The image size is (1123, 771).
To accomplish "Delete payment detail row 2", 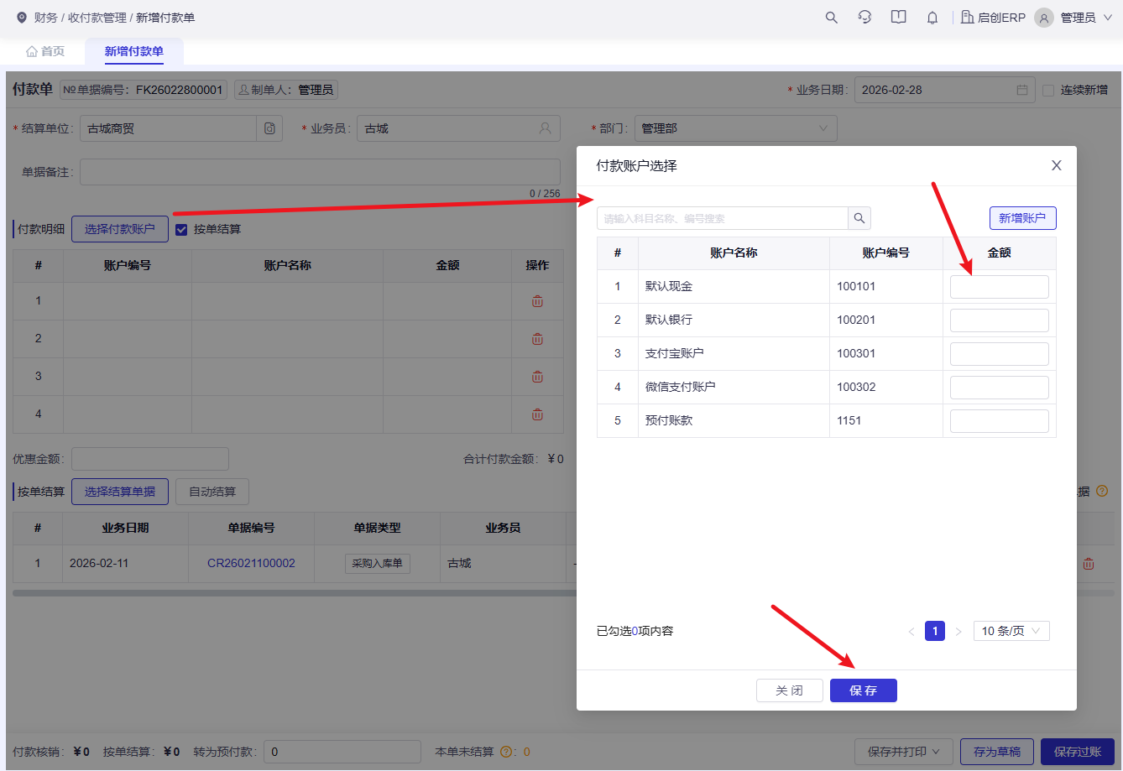I will (x=537, y=339).
